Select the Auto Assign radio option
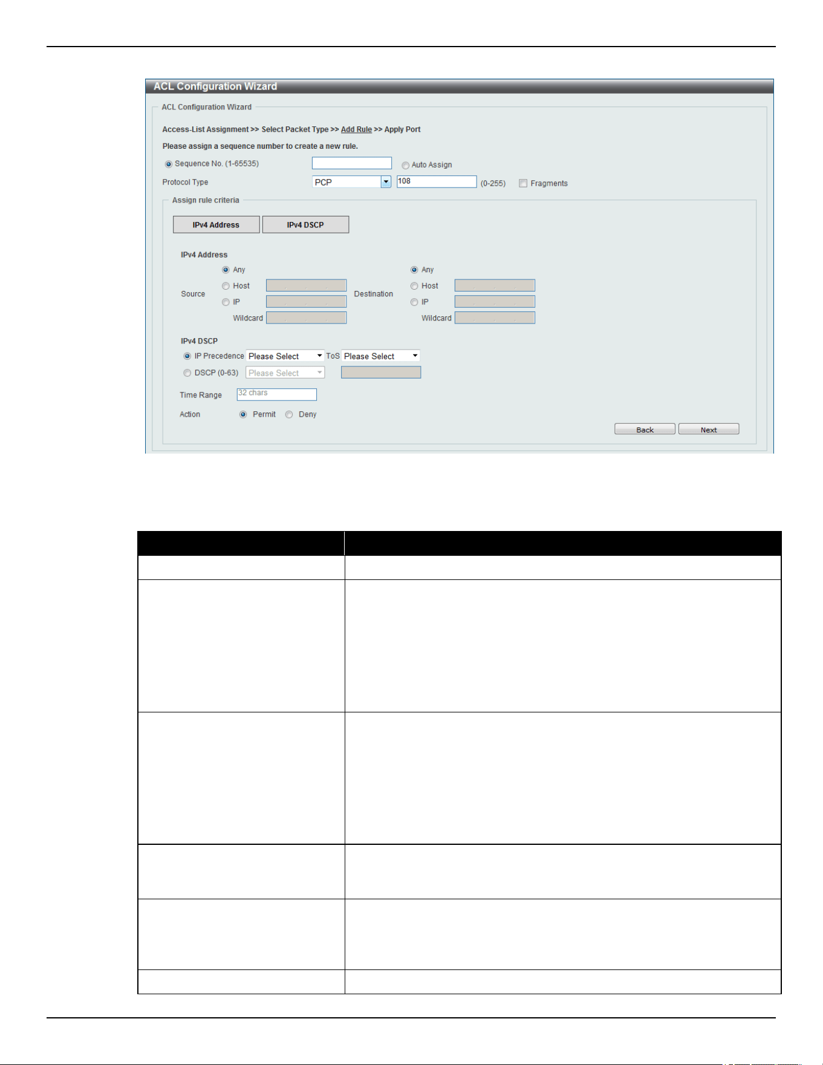Image resolution: width=823 pixels, height=1065 pixels. [406, 165]
